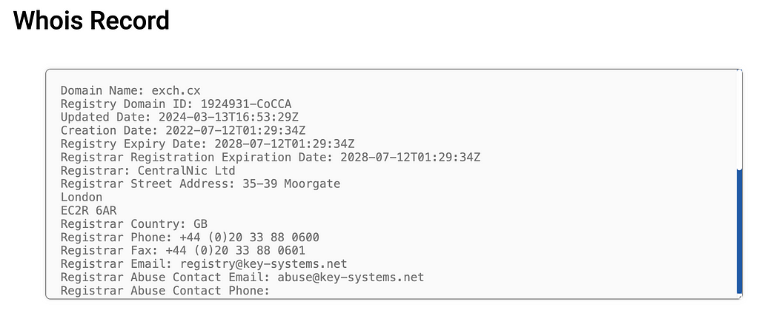
Task: Click the London address line
Action: tap(82, 197)
